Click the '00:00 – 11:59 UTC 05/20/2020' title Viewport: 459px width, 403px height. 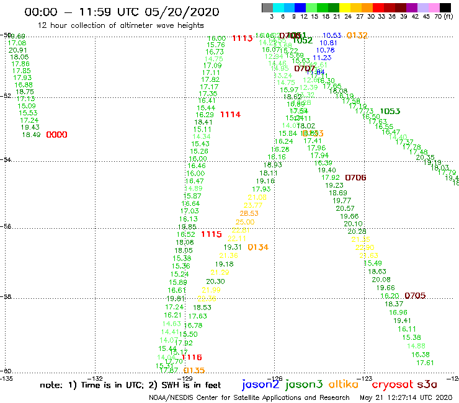click(122, 12)
